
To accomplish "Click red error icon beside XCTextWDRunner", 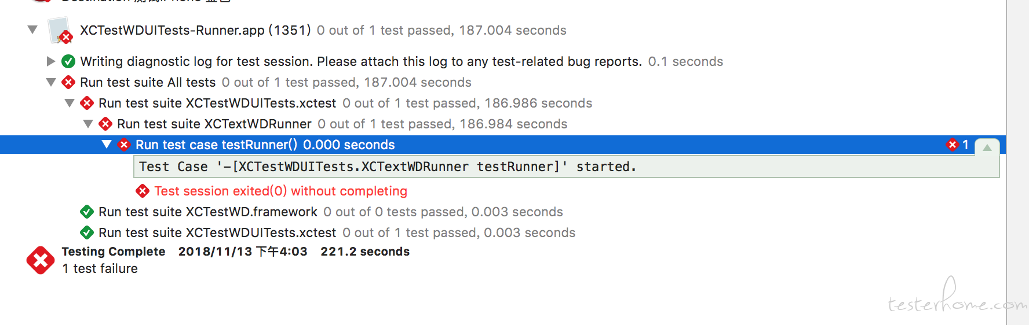I will coord(105,124).
